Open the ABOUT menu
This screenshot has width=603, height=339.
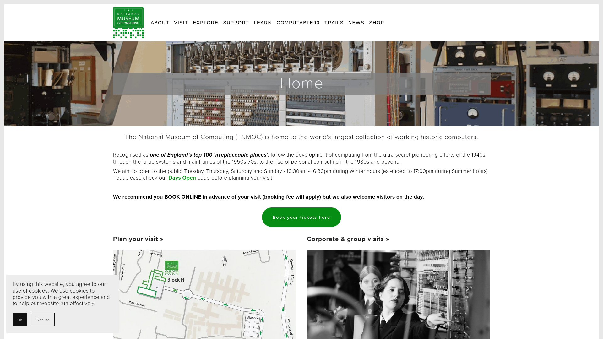(x=160, y=23)
